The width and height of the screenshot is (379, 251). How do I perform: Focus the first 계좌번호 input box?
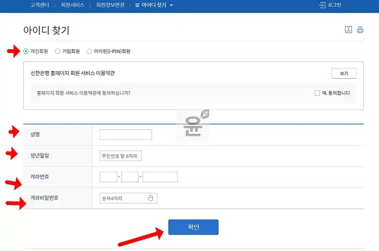109,177
